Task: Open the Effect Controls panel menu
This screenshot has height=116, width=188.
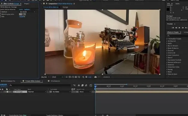Action: click(21, 4)
